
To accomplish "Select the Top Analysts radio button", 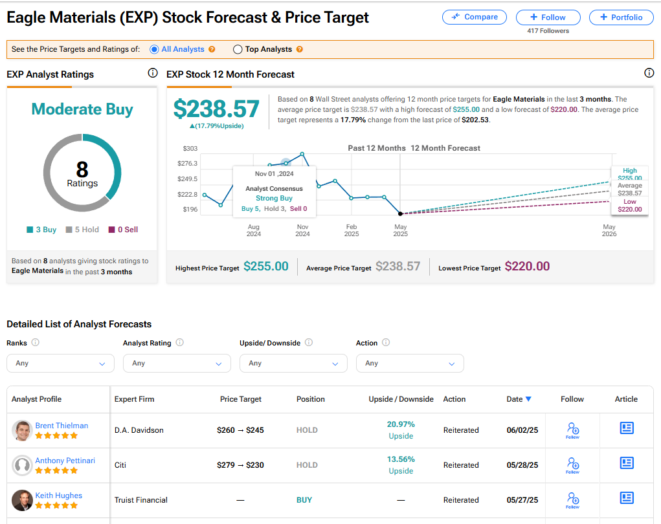I will pyautogui.click(x=238, y=49).
